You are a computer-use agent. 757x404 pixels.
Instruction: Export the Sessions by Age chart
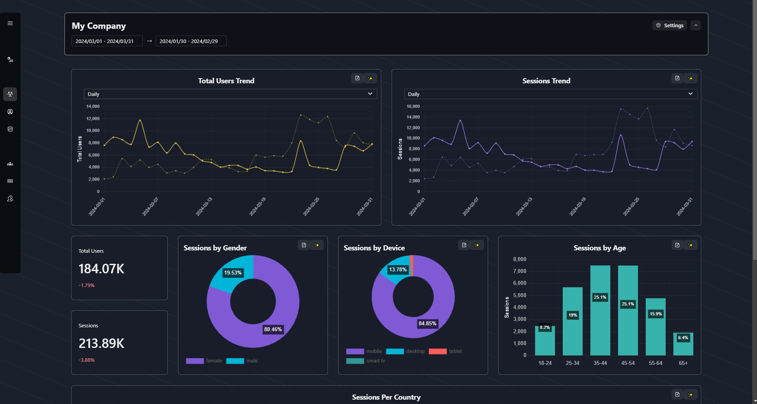click(677, 245)
